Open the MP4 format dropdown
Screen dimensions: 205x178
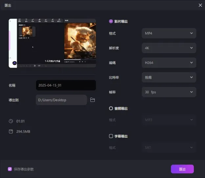[169, 33]
